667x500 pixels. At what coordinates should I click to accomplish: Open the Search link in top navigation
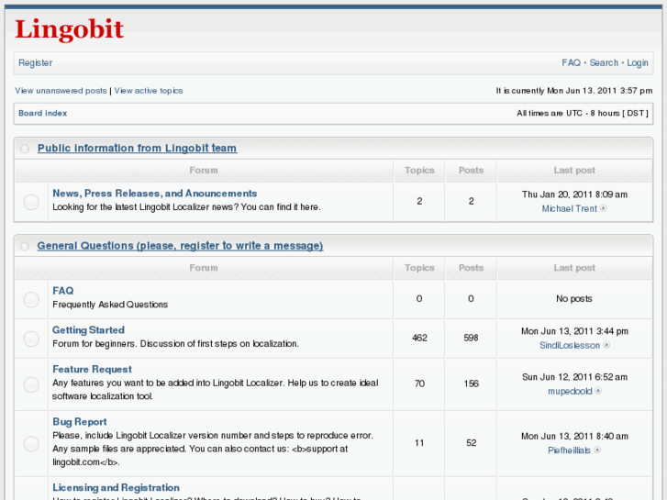(604, 63)
